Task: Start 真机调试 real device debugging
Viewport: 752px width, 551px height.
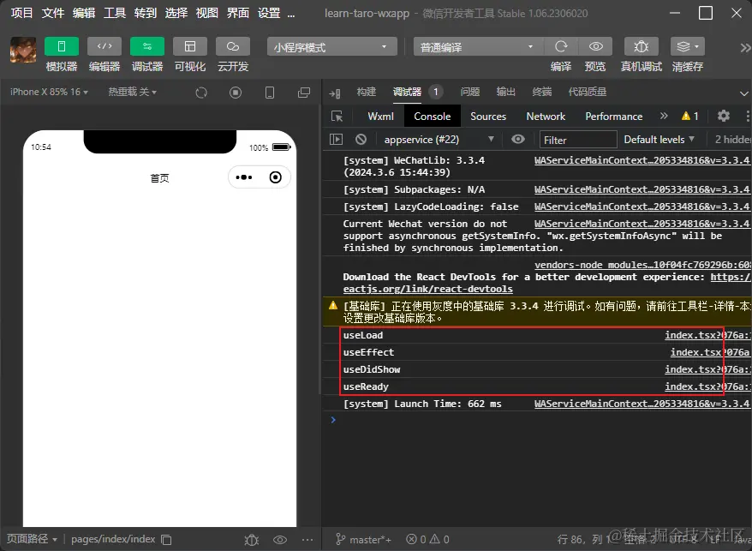Action: click(642, 46)
